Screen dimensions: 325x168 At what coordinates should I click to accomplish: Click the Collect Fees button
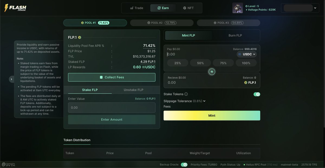112,77
